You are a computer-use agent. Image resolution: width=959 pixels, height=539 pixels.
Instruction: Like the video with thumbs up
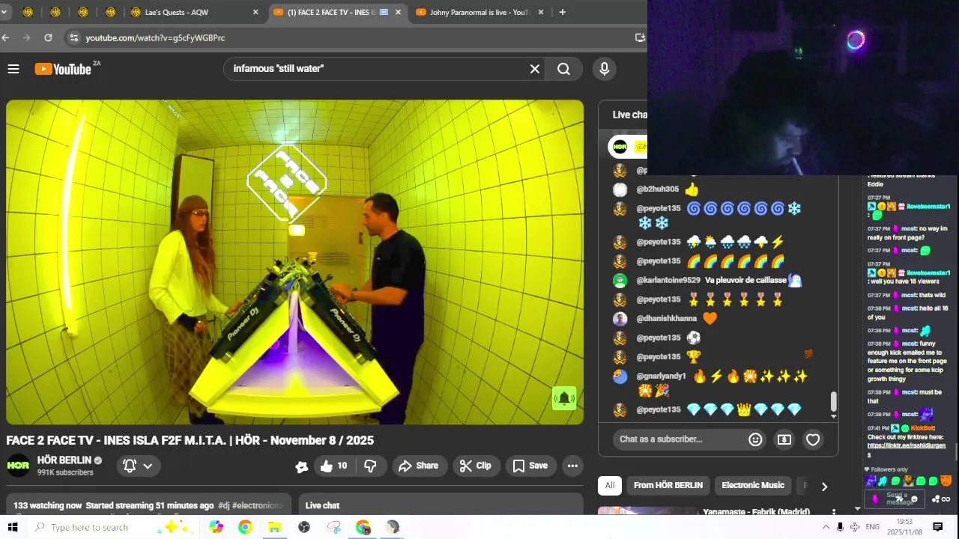coord(334,466)
